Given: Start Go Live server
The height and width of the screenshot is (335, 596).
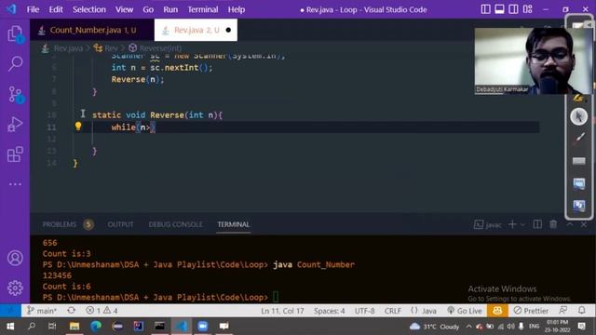Looking at the screenshot, I should pyautogui.click(x=465, y=311).
